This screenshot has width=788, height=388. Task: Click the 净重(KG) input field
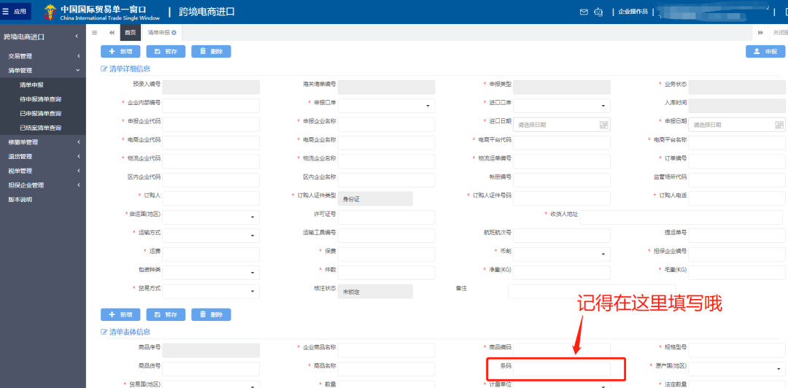[562, 273]
